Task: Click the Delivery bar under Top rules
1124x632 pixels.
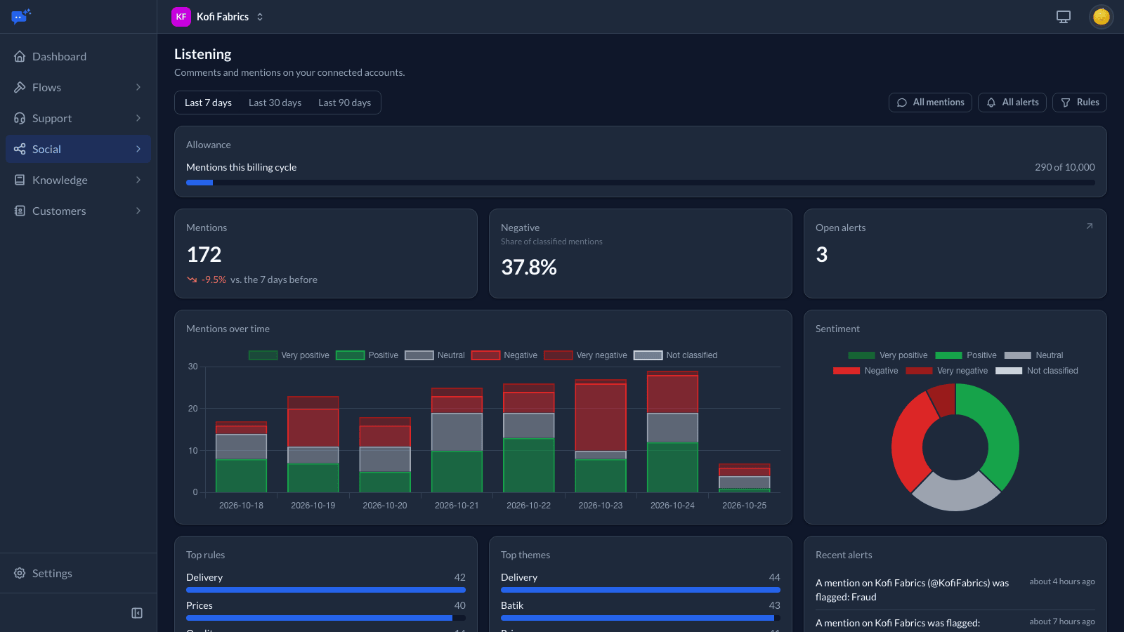Action: [326, 590]
